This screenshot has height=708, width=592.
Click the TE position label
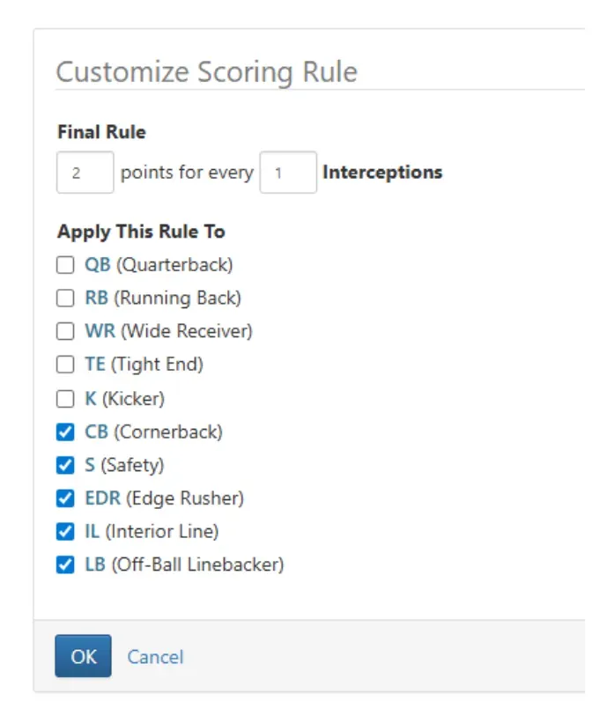[94, 365]
